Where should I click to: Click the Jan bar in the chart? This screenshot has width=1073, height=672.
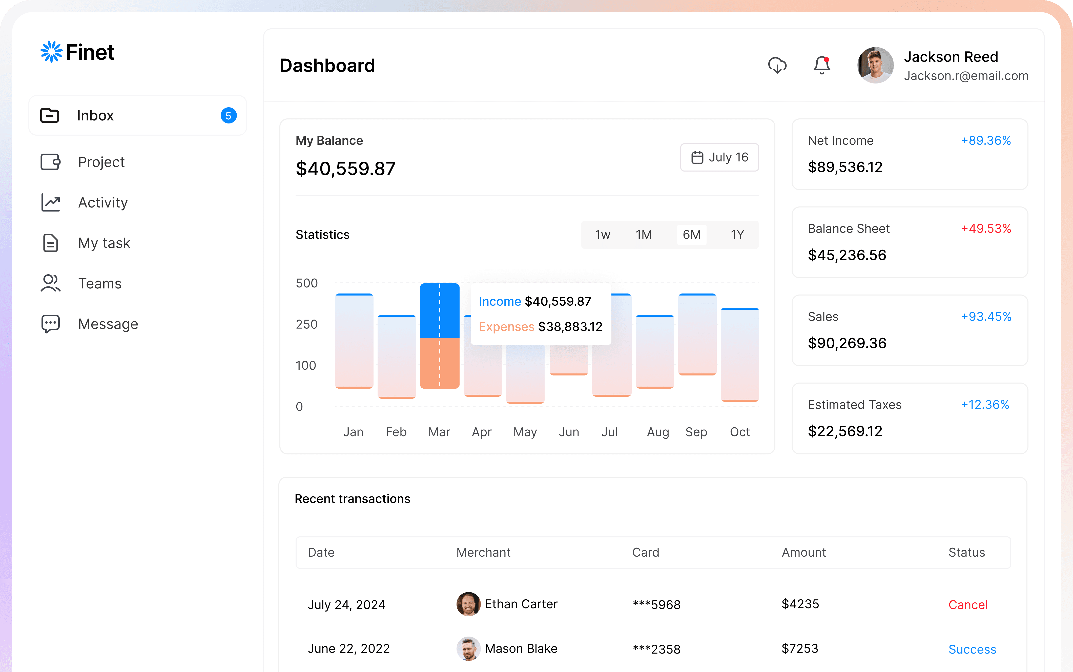click(x=354, y=341)
